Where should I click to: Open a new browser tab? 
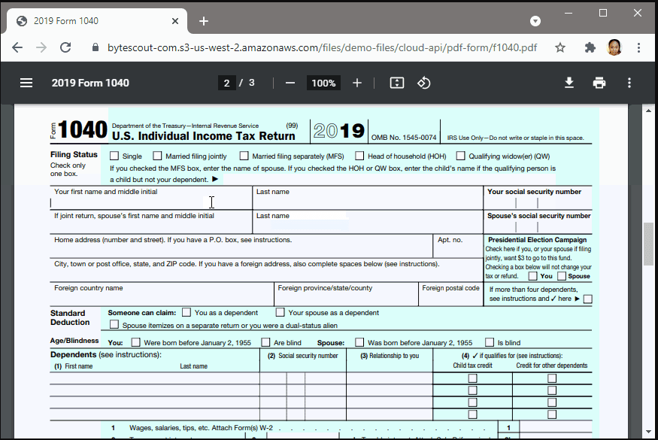point(203,20)
